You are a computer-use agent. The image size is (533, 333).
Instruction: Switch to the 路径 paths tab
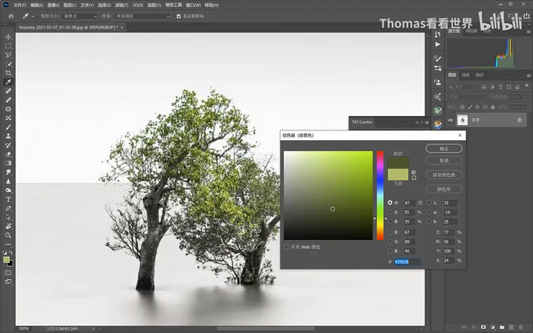(x=480, y=75)
